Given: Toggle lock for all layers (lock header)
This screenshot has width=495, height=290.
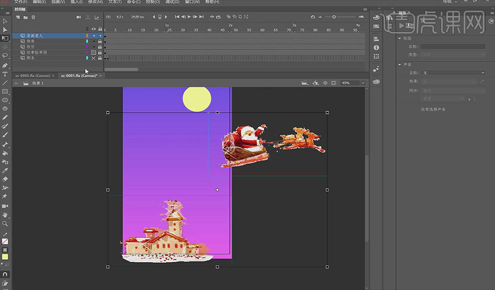Looking at the screenshot, I should point(100,29).
